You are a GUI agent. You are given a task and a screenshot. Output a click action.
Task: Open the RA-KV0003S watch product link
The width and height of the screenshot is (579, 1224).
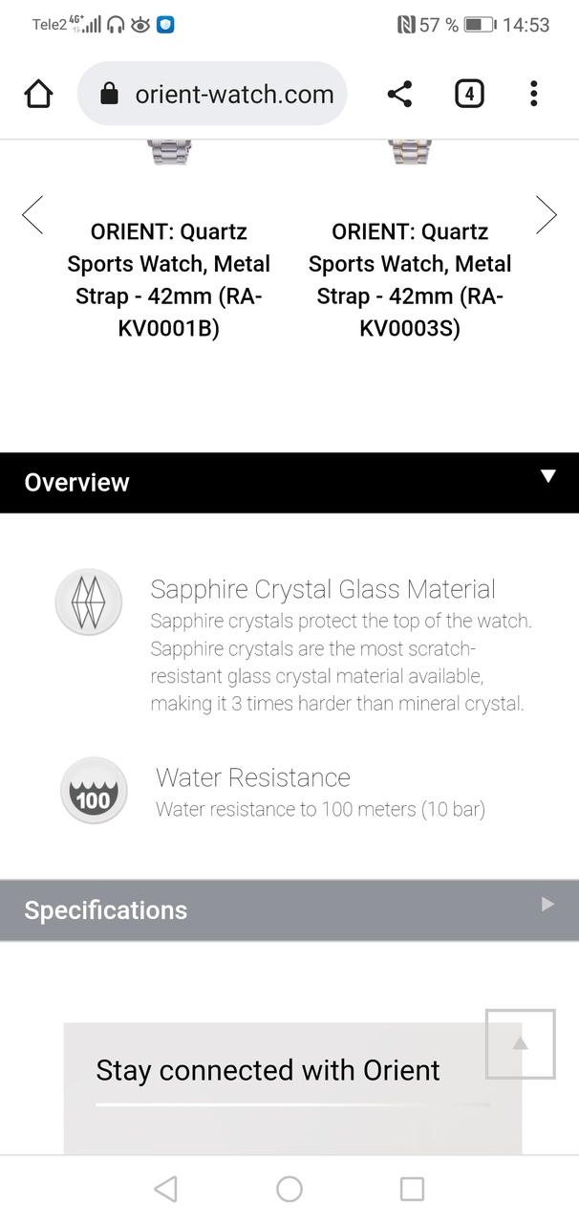point(410,280)
